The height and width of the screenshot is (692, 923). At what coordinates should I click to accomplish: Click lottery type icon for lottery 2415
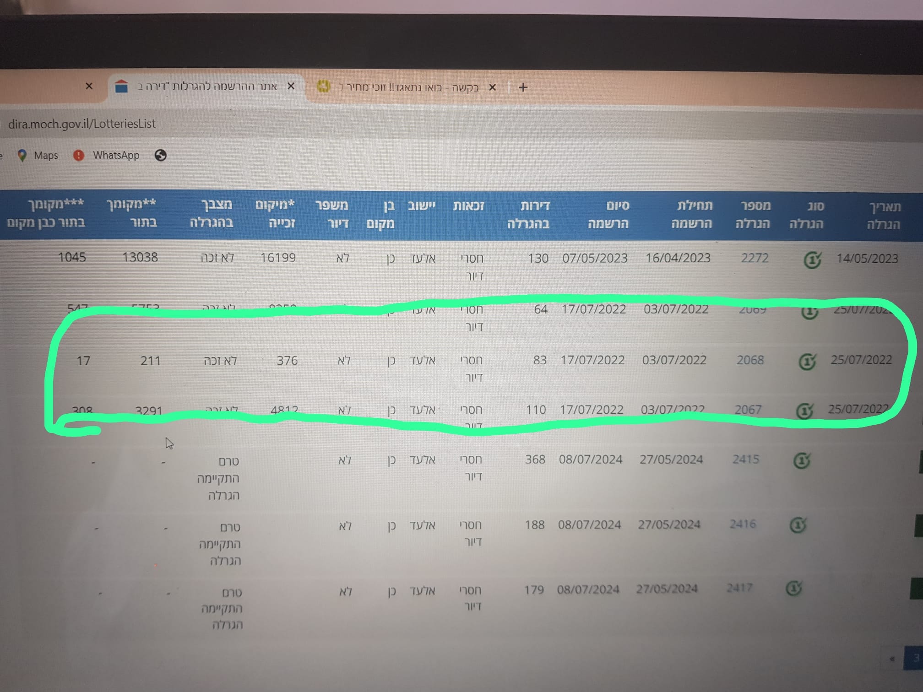[x=801, y=460]
